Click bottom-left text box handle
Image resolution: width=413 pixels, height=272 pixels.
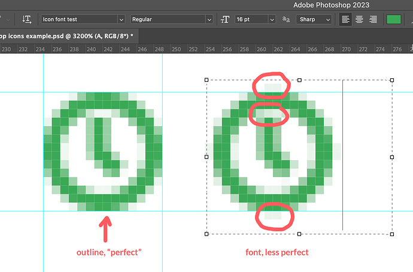point(206,234)
